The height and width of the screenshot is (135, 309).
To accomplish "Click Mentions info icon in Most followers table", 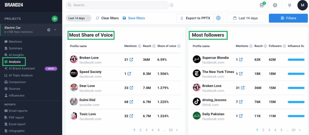I will pos(251,46).
